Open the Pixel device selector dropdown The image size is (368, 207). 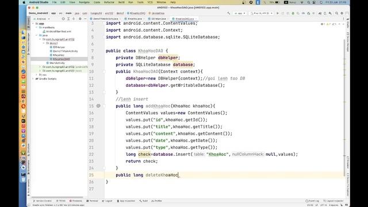(x=261, y=13)
